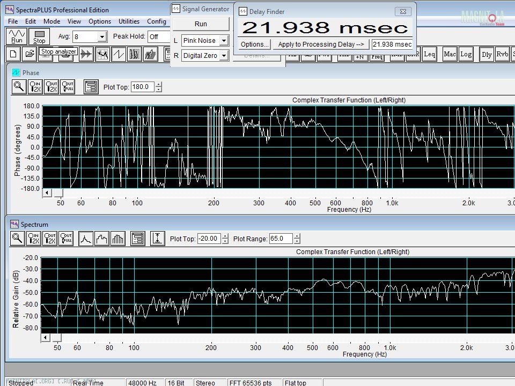Switch Spectrum to line plot style
Screen dimensions: 515x386
click(x=85, y=238)
